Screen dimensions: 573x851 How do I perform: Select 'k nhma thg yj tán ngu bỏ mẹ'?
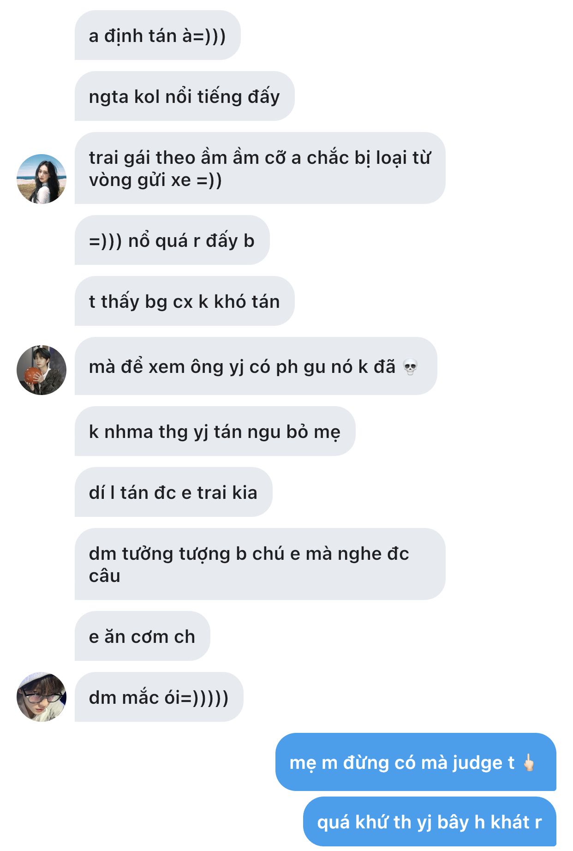click(215, 431)
